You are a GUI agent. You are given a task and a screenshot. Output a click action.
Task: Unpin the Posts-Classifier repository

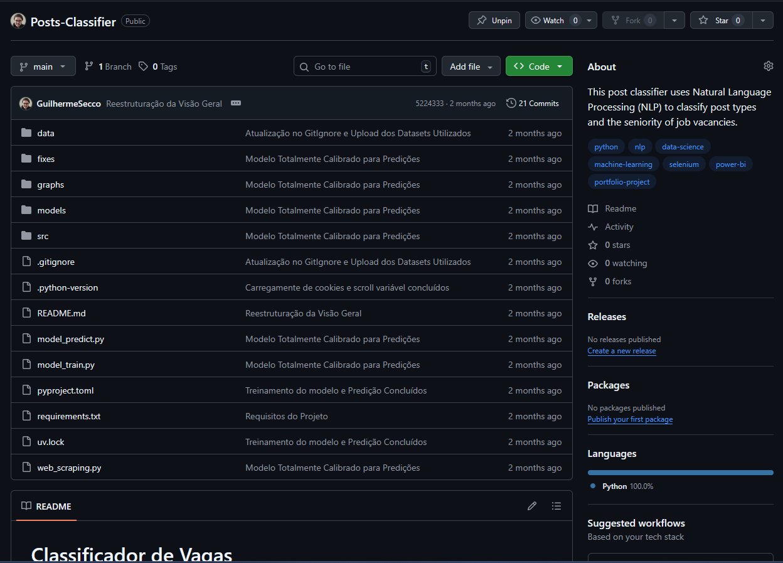[x=494, y=21]
